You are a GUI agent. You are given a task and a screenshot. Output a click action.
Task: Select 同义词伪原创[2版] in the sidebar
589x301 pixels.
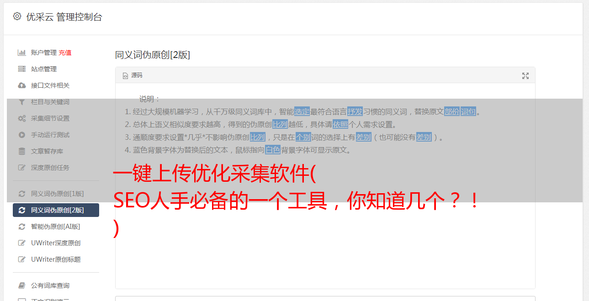pyautogui.click(x=56, y=210)
